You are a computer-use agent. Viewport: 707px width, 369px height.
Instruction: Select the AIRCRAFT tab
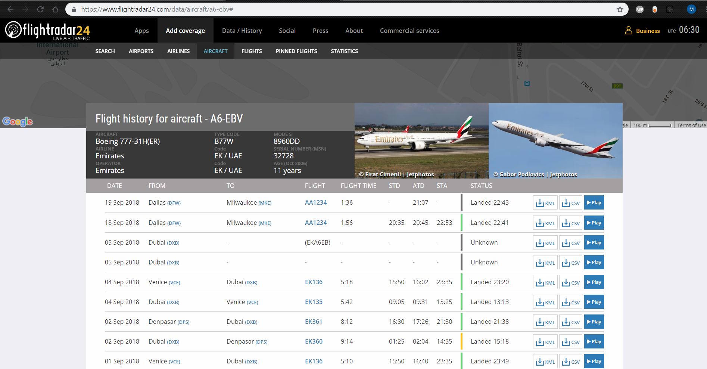coord(215,51)
